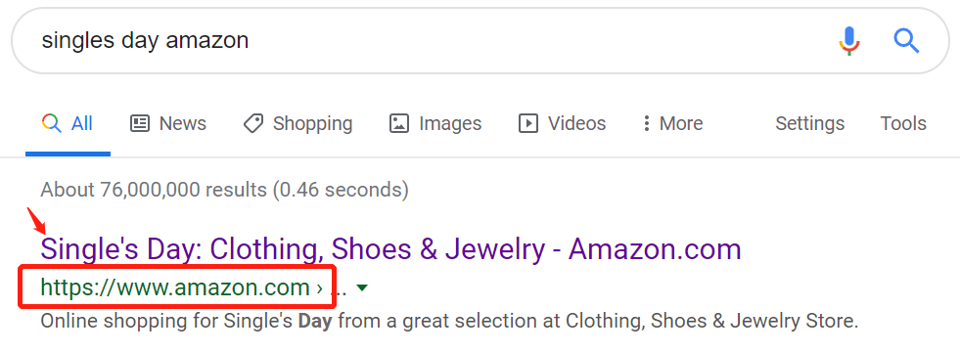
Task: Switch to the Shopping results tab label
Action: (312, 124)
